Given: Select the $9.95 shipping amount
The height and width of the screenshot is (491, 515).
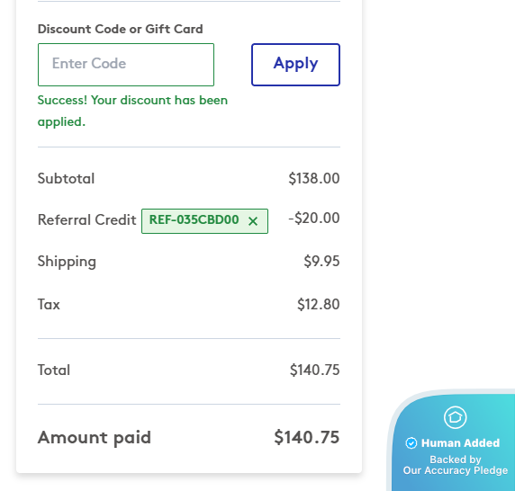Looking at the screenshot, I should (321, 262).
